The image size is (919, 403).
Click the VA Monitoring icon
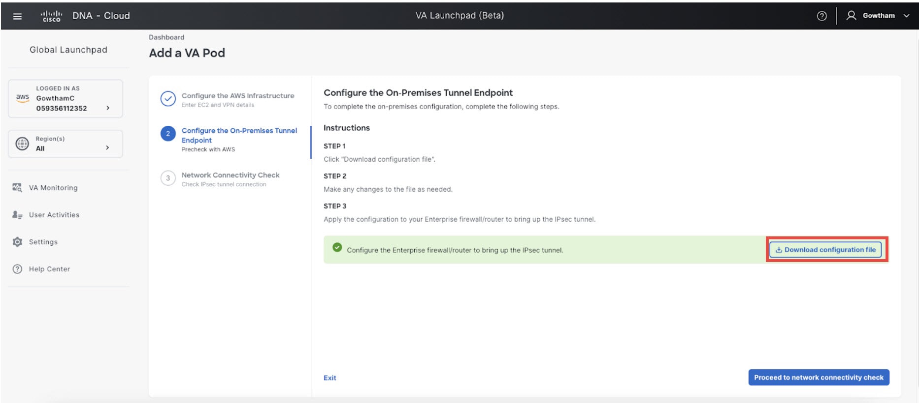coord(17,188)
